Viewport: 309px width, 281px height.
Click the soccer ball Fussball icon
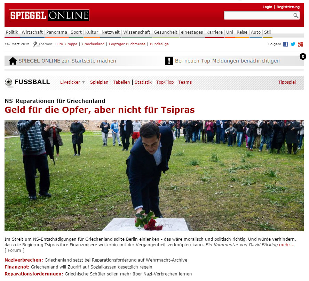[8, 82]
